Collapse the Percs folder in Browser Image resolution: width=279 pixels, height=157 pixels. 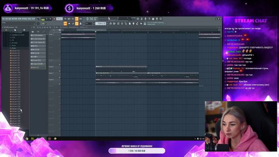[14, 48]
